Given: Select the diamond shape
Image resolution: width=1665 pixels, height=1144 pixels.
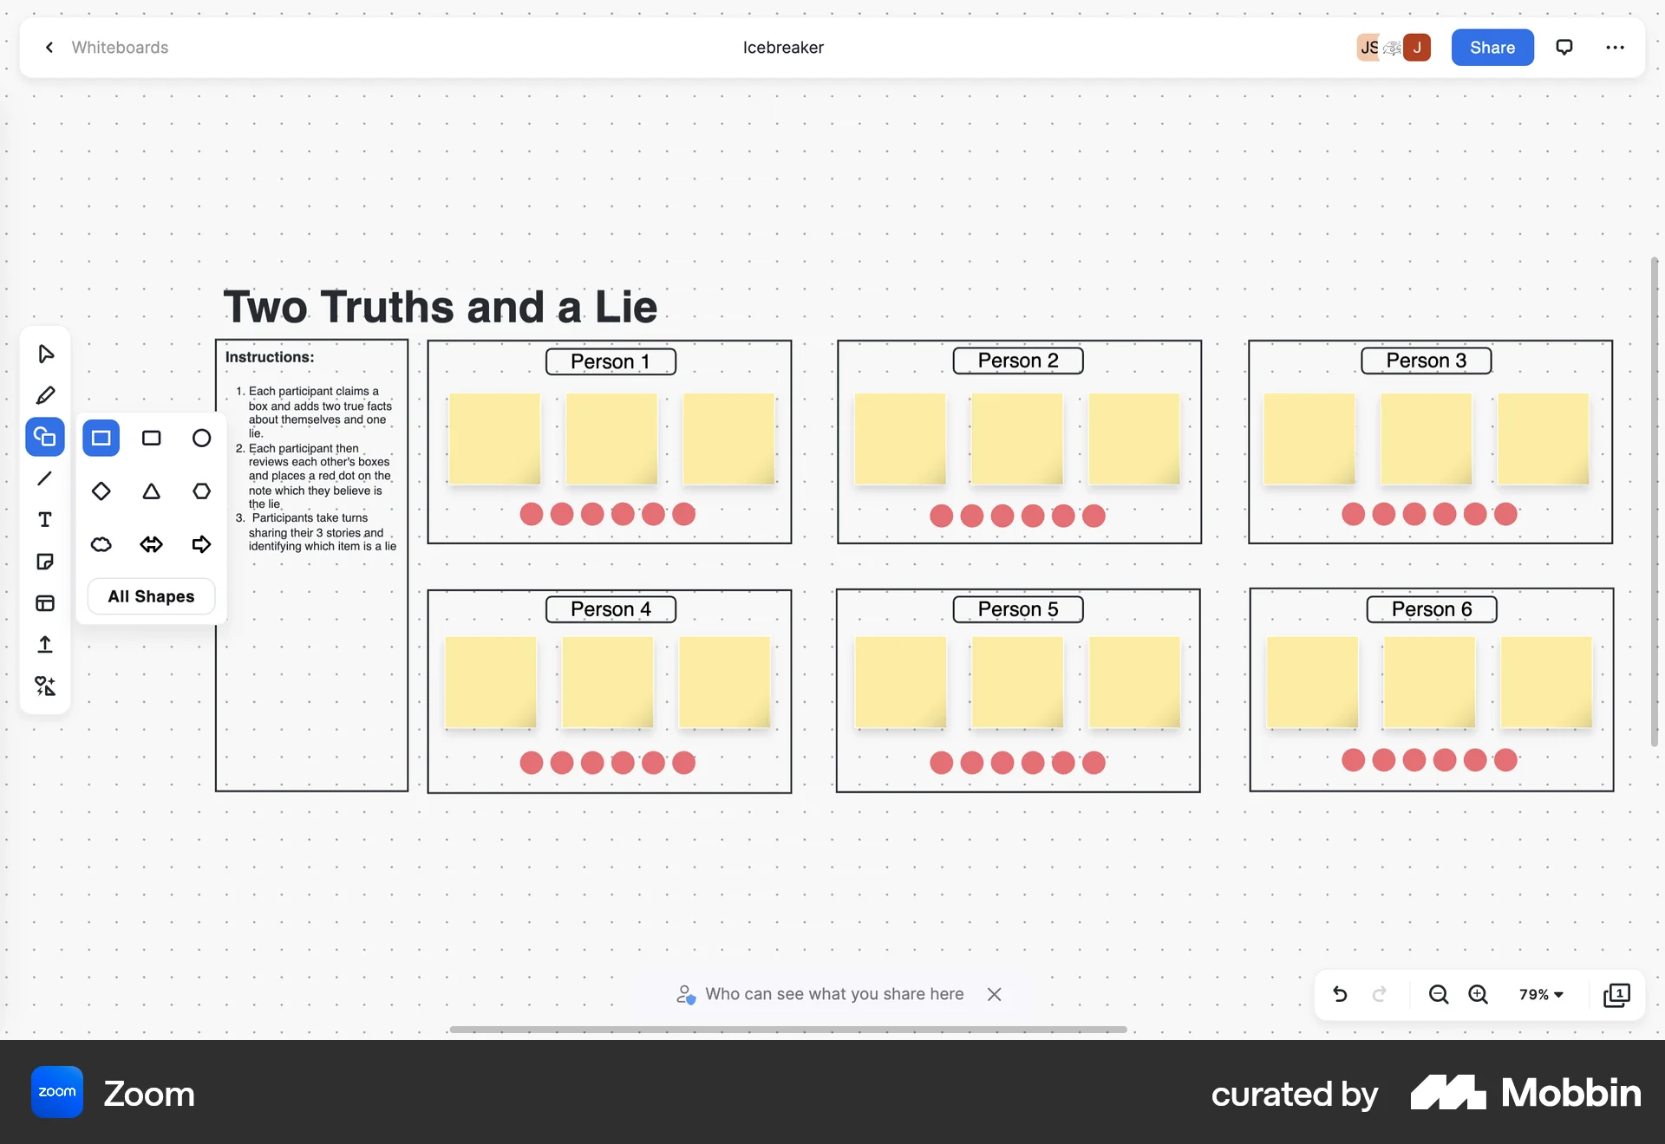Looking at the screenshot, I should (x=101, y=491).
